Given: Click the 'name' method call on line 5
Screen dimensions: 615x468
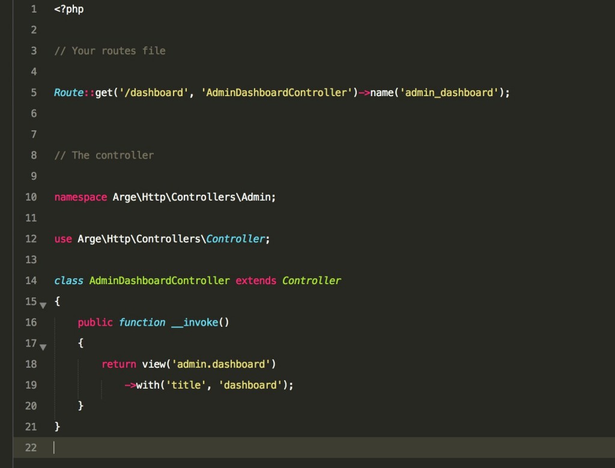Looking at the screenshot, I should point(382,93).
